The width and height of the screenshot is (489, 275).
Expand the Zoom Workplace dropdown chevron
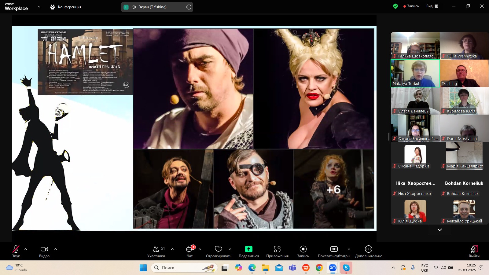pos(39,7)
